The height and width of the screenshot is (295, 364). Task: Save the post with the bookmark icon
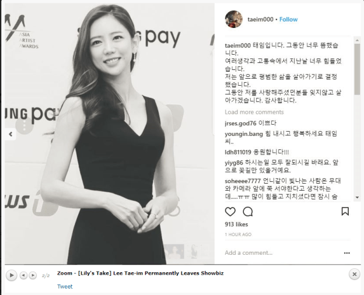345,212
